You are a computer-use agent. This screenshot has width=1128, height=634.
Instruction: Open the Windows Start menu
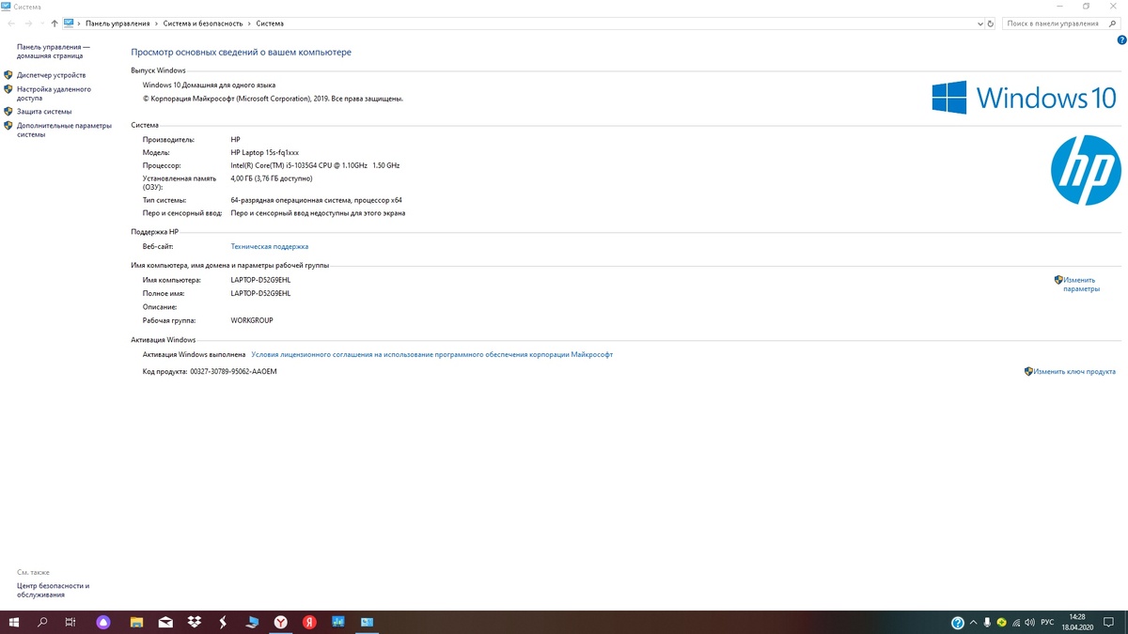[14, 622]
